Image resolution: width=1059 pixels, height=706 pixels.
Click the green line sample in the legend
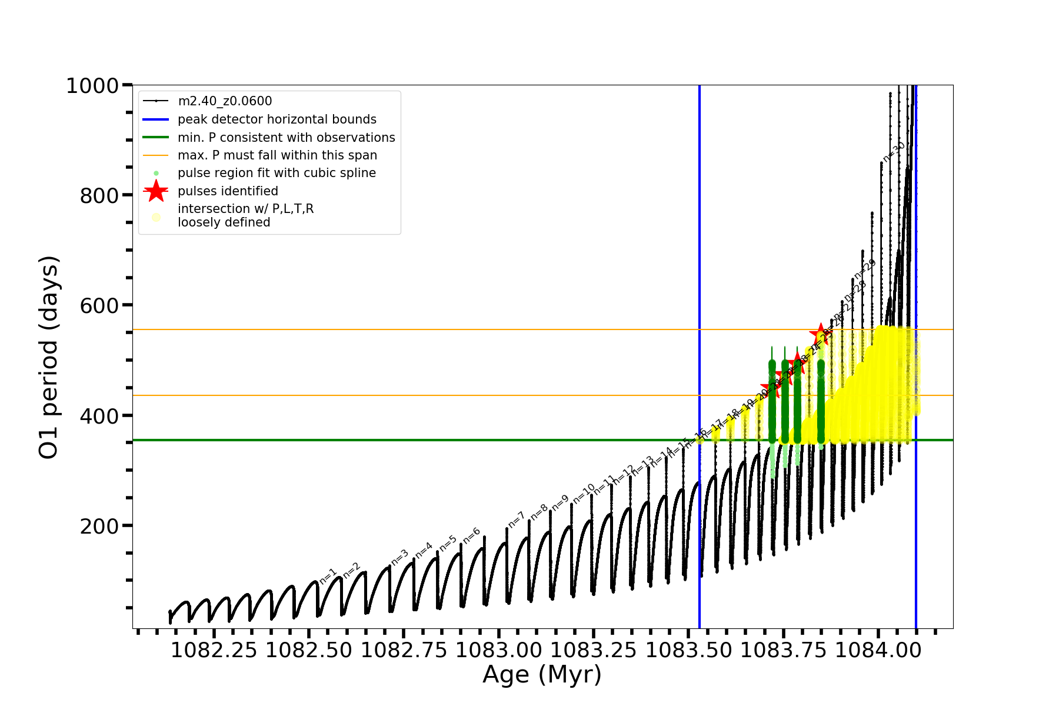tap(156, 137)
